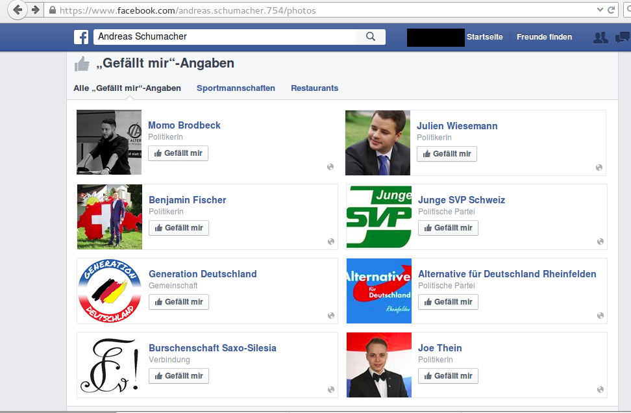Click globe icon on Alternative für Deutschland Rheinfelden card
The image size is (631, 413).
600,316
